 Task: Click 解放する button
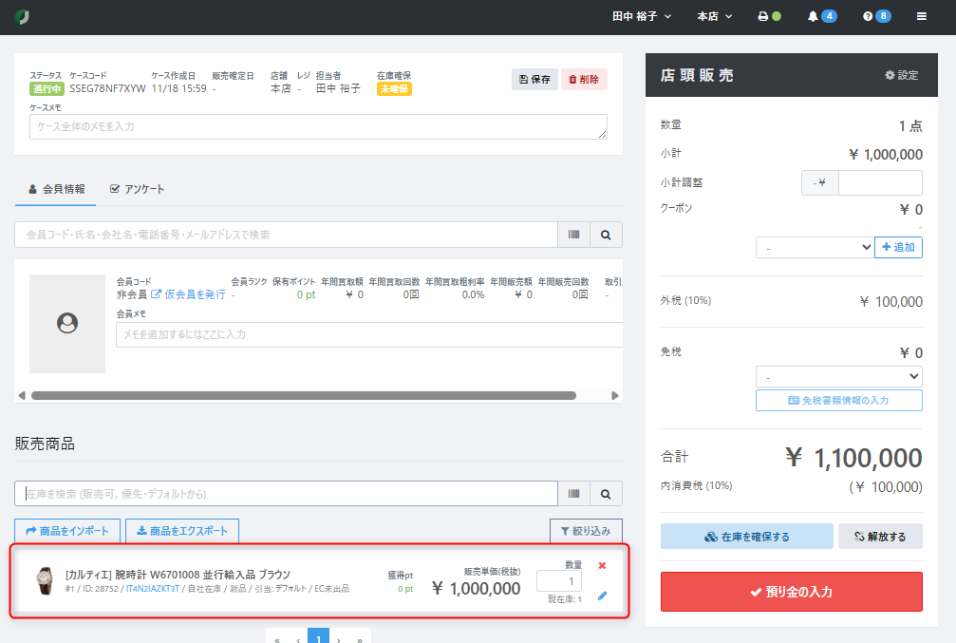point(880,537)
